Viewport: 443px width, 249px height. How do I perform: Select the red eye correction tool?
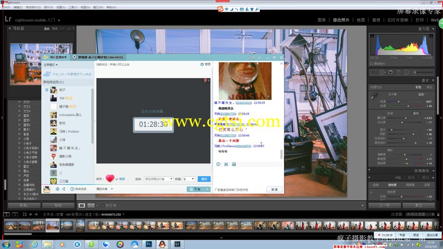390,72
